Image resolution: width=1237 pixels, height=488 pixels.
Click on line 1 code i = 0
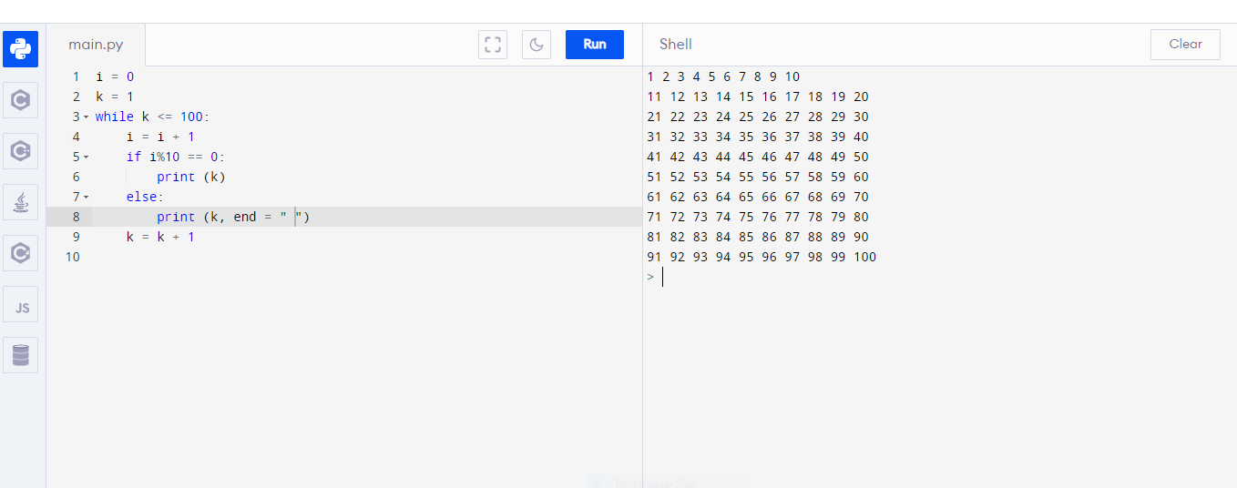[115, 76]
